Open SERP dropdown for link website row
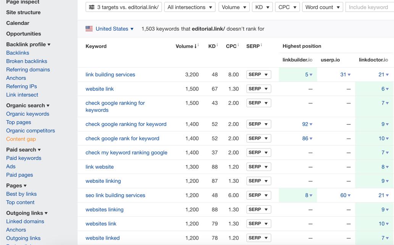Screen dimensions: 394x245 tap(258, 167)
